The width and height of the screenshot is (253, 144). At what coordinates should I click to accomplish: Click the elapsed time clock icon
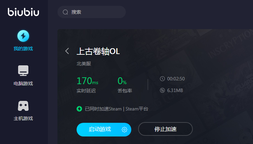pos(162,79)
